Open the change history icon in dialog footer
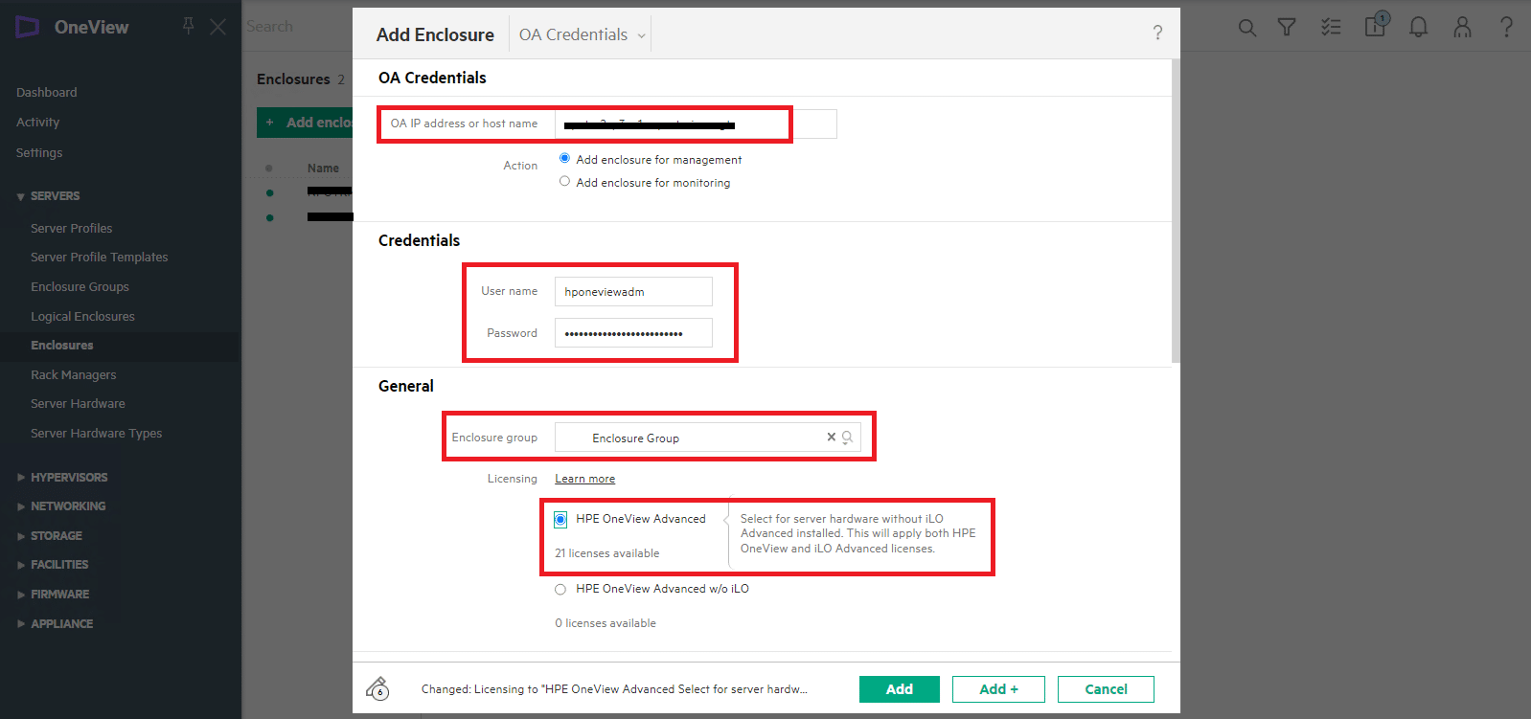Screen dimensions: 1531x719 377,688
